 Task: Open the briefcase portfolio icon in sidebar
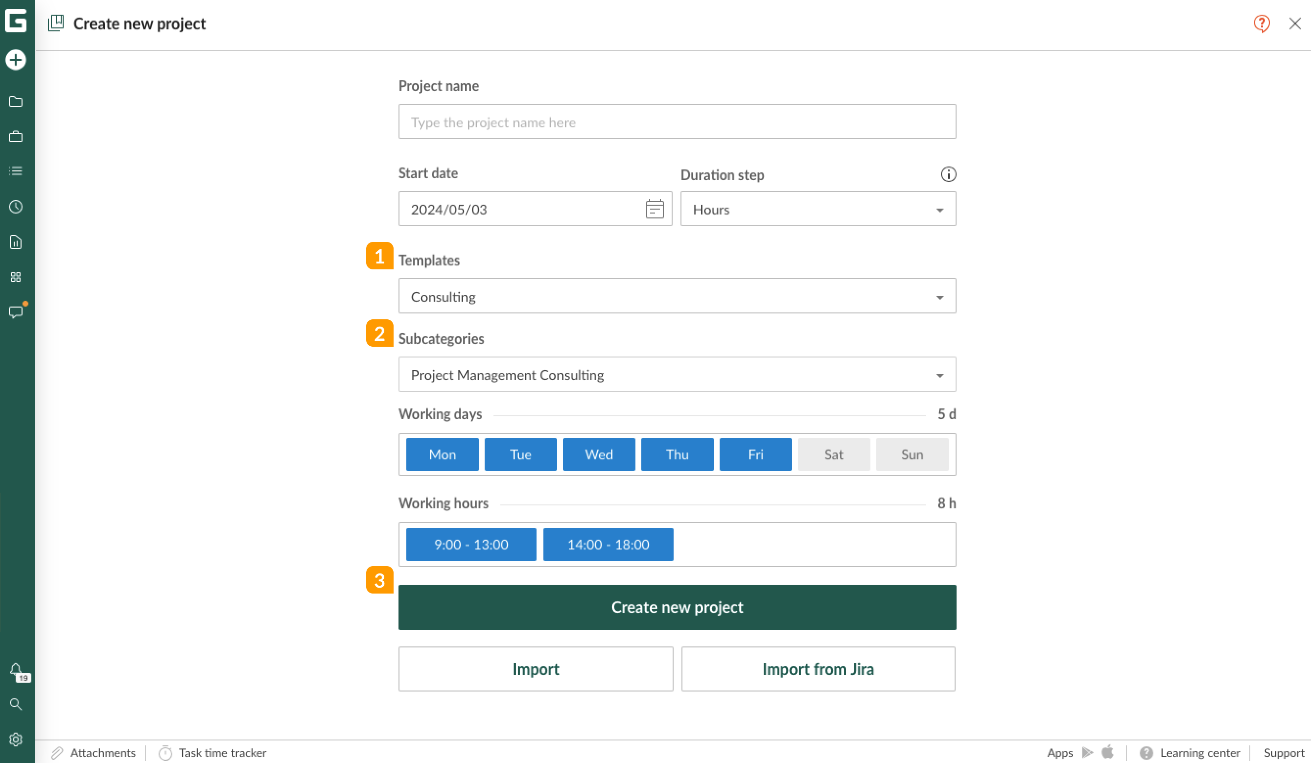(16, 137)
